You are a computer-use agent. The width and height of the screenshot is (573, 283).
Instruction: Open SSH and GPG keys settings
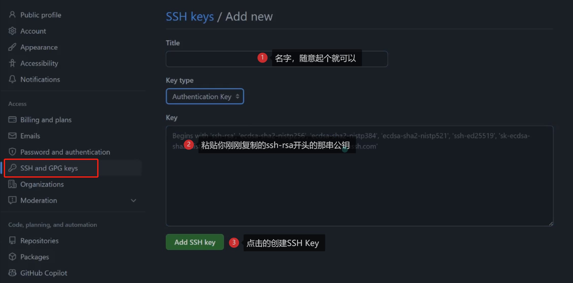49,168
